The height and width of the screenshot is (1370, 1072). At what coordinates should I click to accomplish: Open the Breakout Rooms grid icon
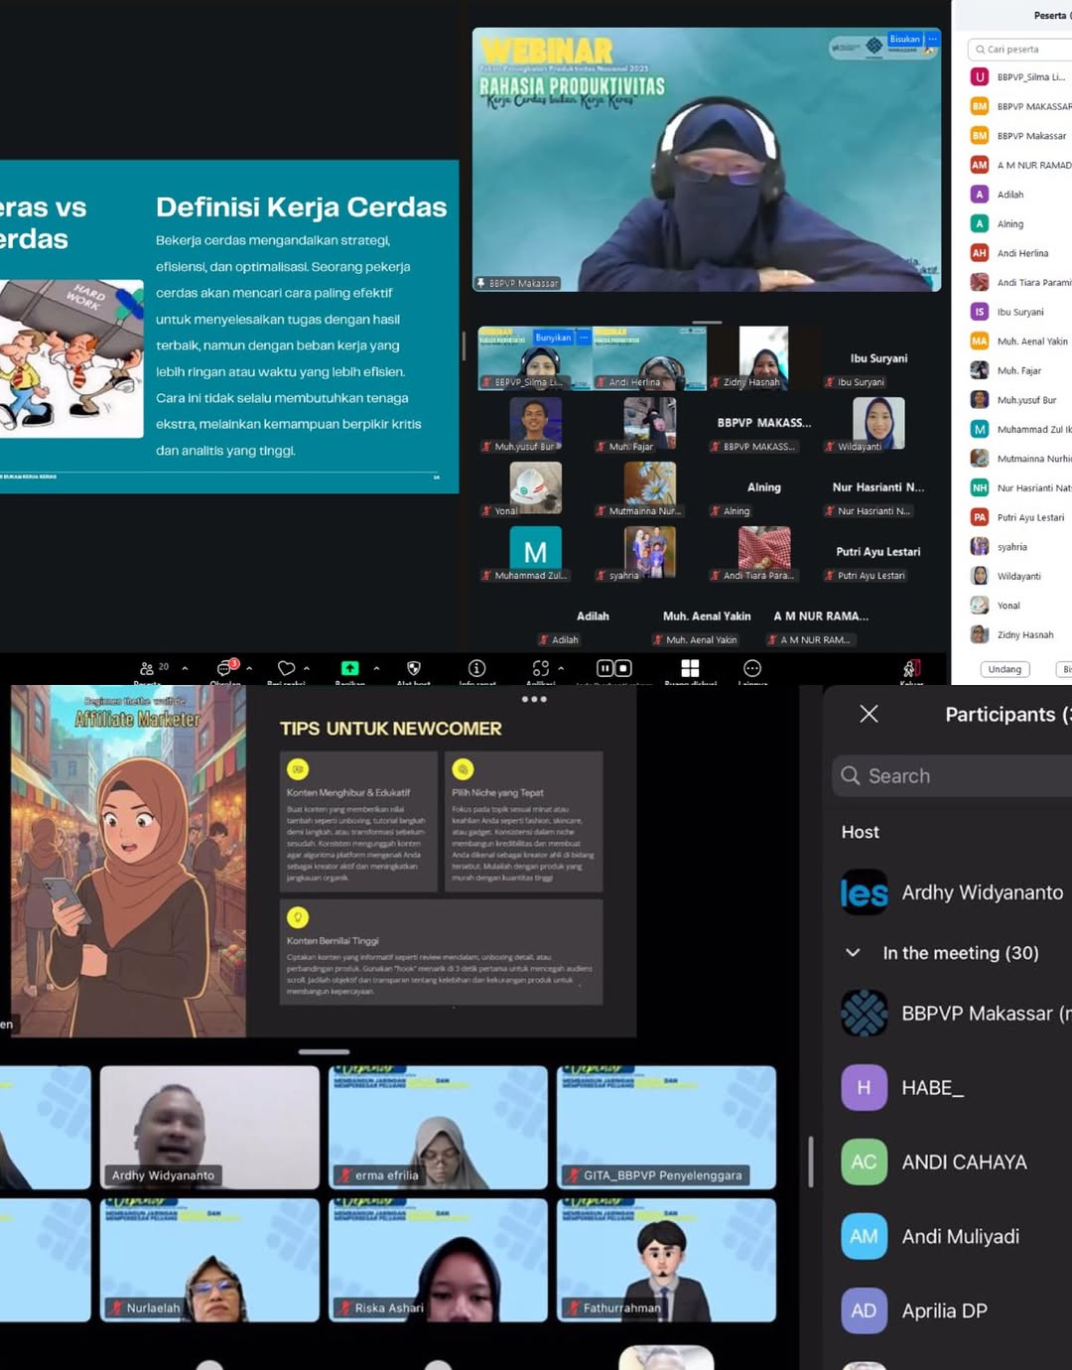coord(690,669)
